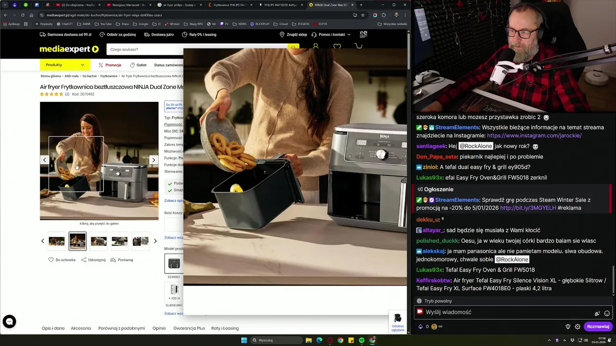Open the BANK bookmarks folder
This screenshot has width=616, height=346.
click(84, 24)
